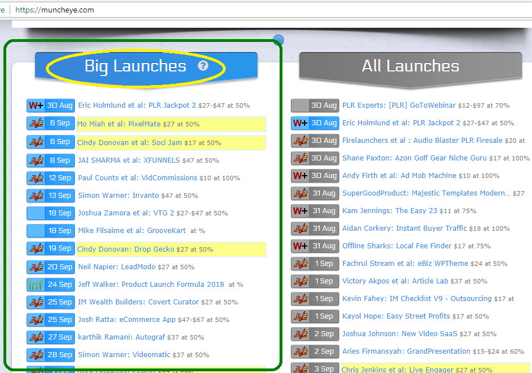This screenshot has width=532, height=373.
Task: Open Fachrul Stream eBiz WPTheme link
Action: coord(405,264)
